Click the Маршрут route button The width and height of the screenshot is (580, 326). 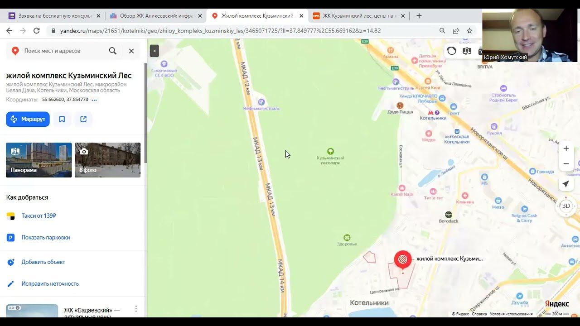(28, 119)
